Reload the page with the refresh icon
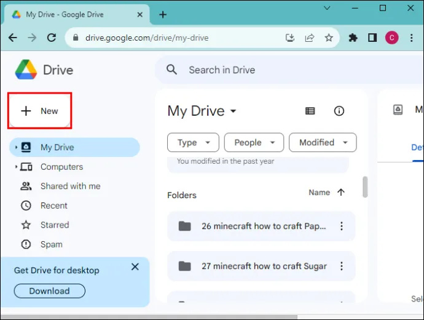 pyautogui.click(x=52, y=38)
